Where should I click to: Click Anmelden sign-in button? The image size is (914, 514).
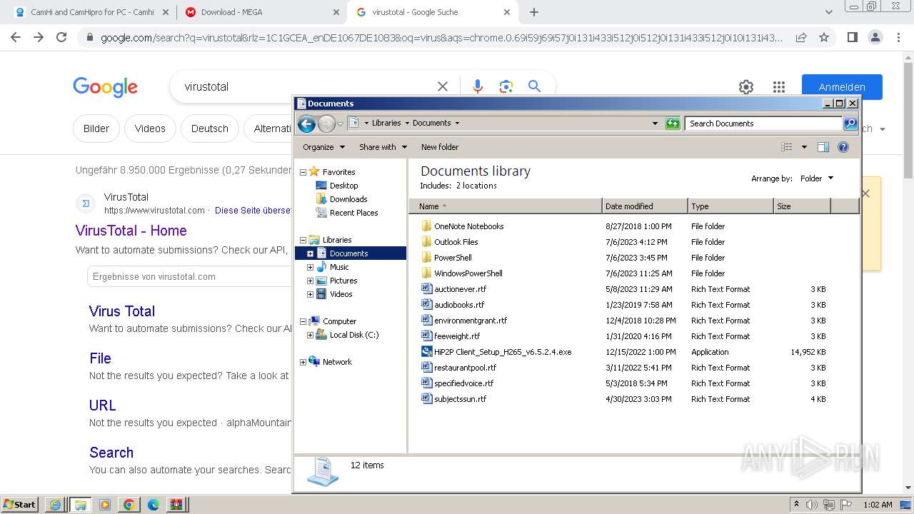[x=842, y=87]
